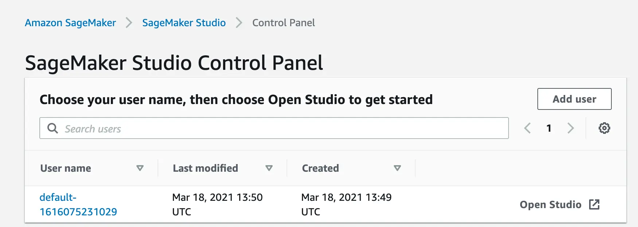The width and height of the screenshot is (638, 227).
Task: Open the Last modified sort dropdown
Action: pos(269,168)
